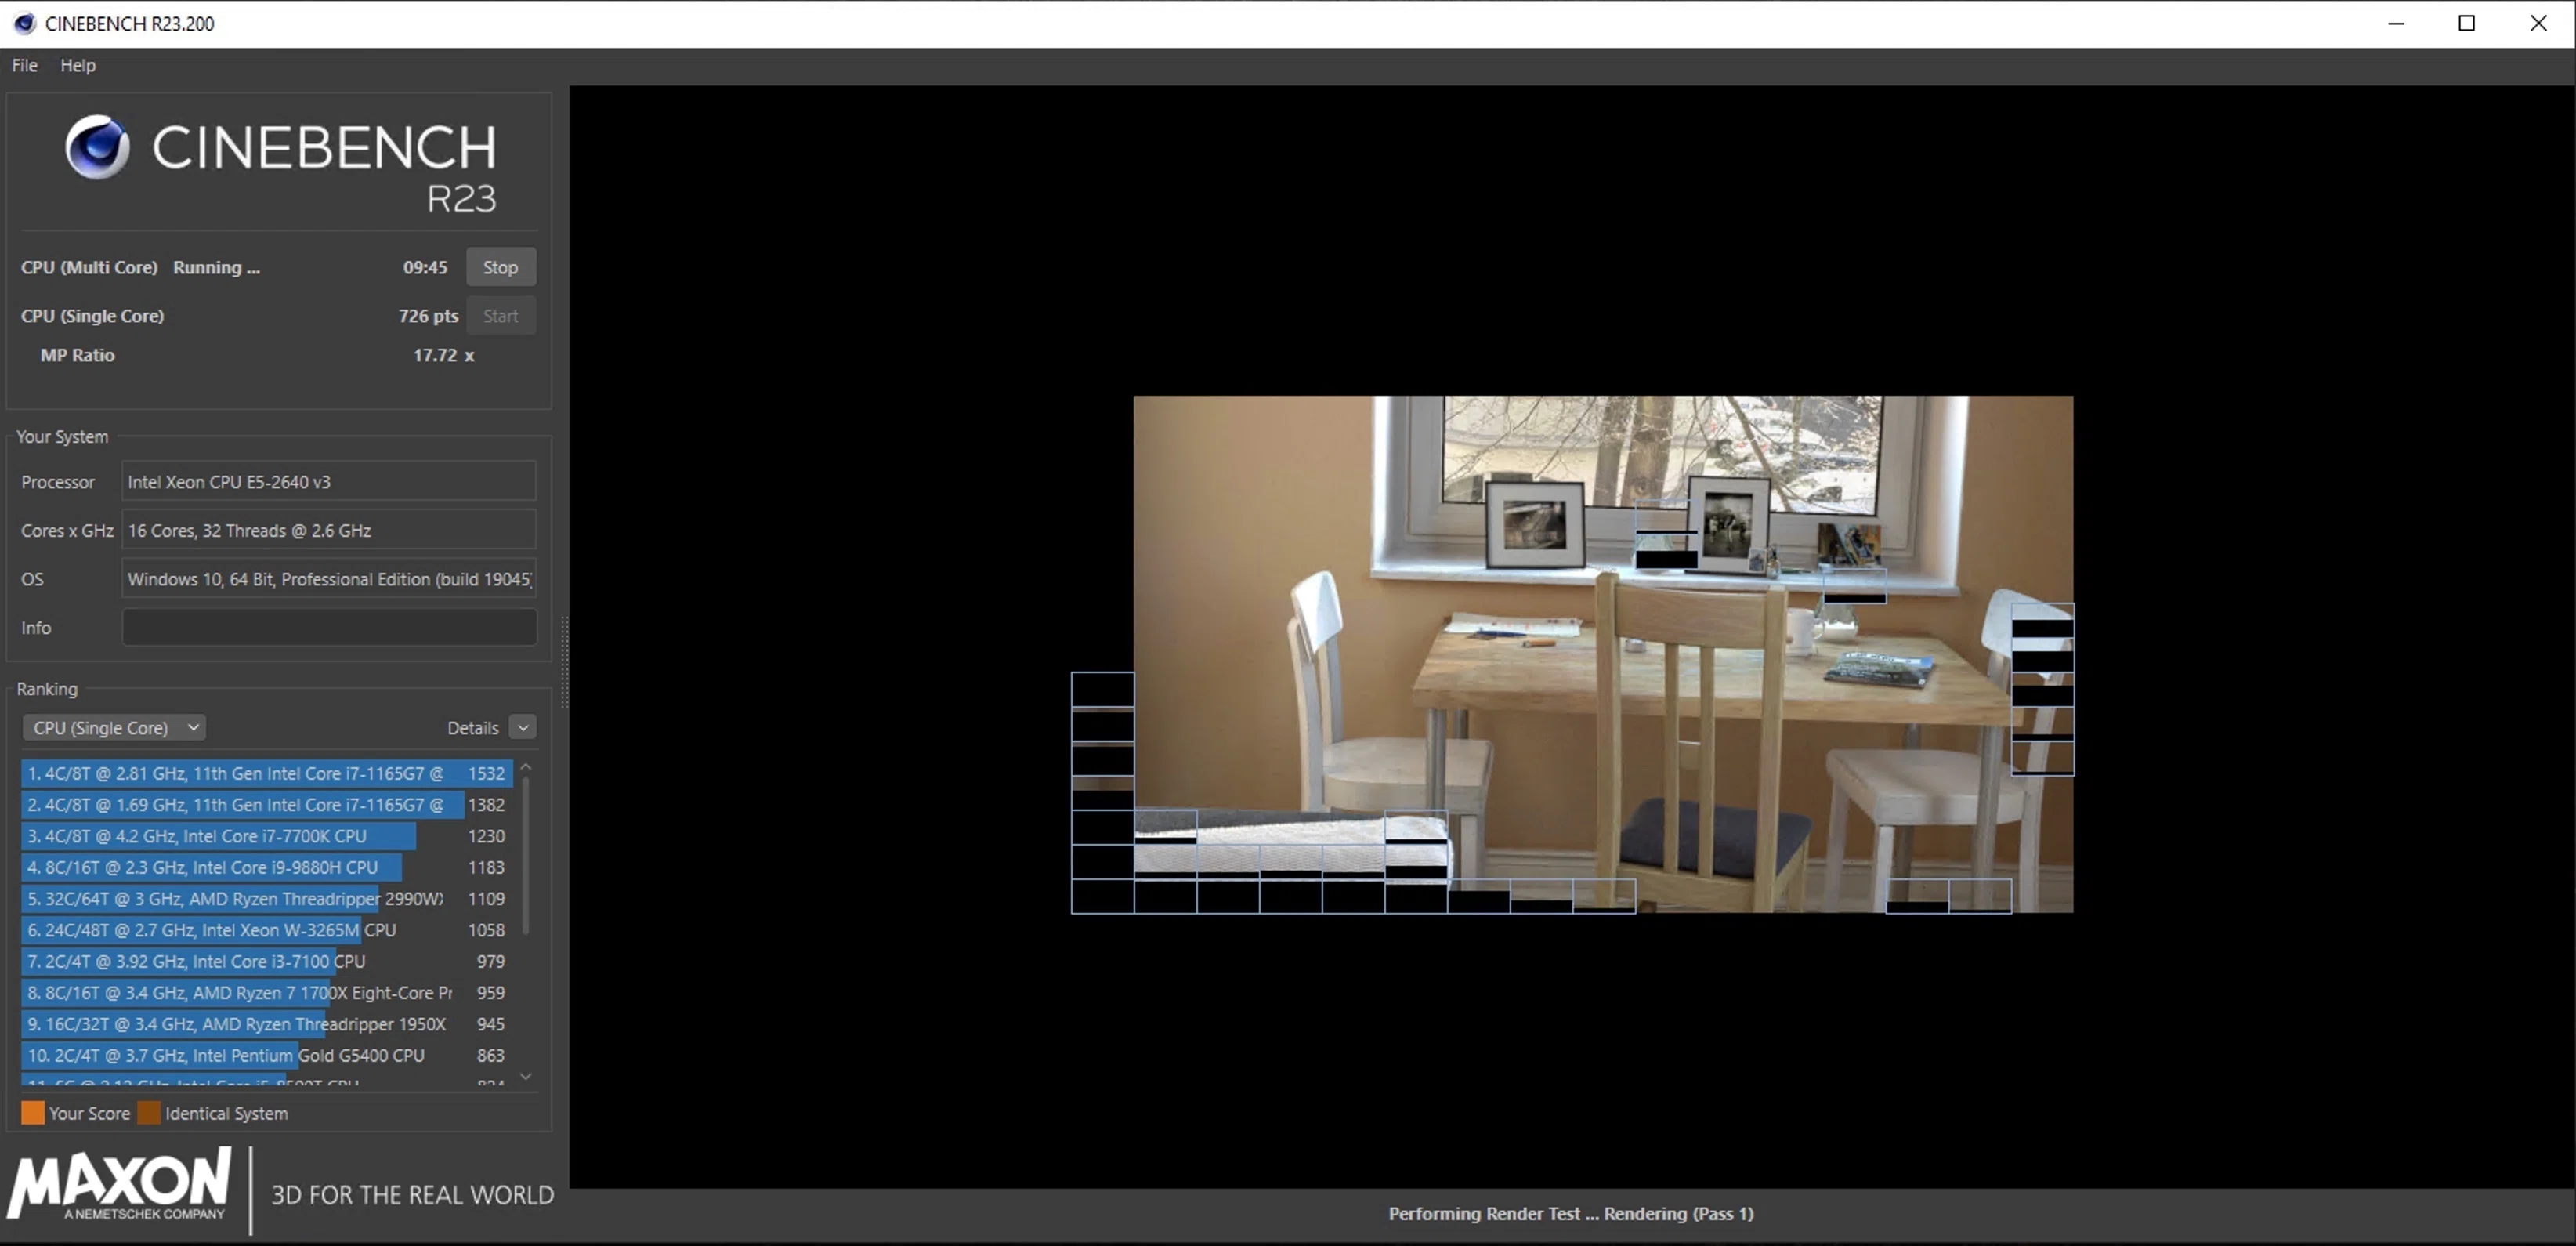Open the Help menu
Screen dimensions: 2576x1246
tap(78, 65)
